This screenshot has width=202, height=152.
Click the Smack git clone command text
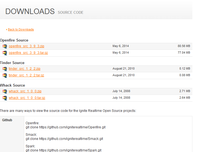[x=64, y=139]
